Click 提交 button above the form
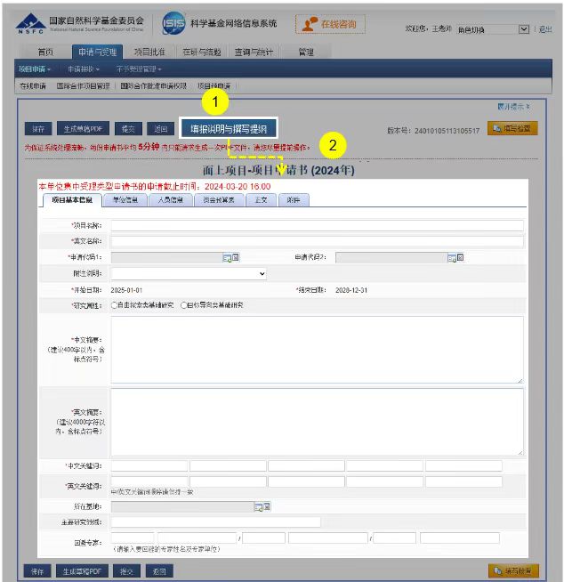564x582 pixels. [128, 129]
